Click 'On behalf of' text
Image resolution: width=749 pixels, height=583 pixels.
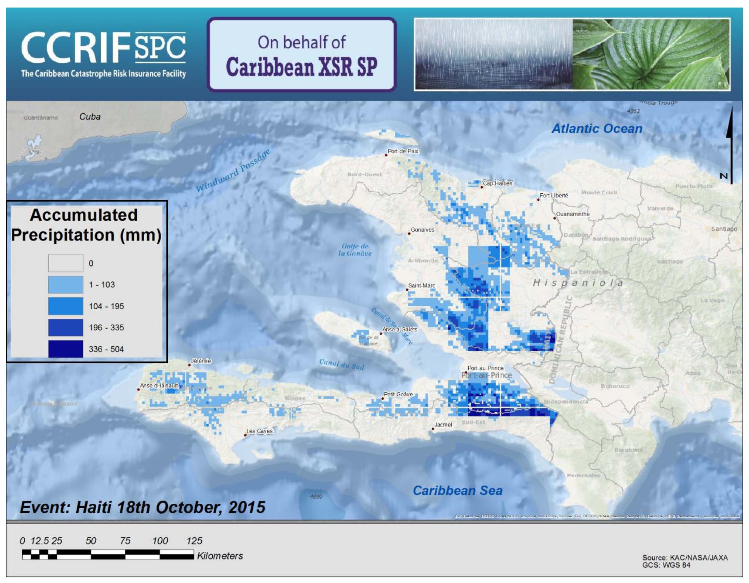[301, 42]
